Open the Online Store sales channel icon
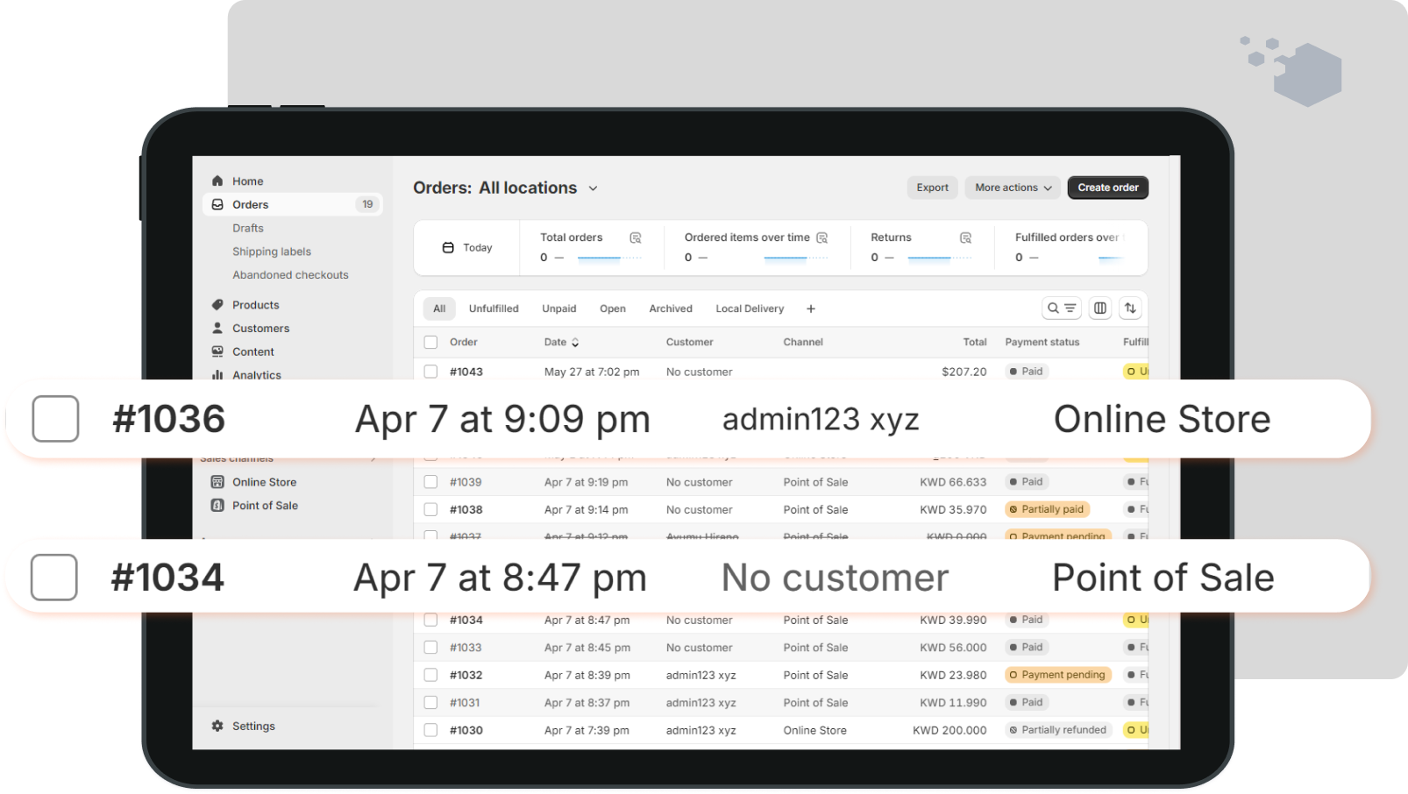 point(217,481)
